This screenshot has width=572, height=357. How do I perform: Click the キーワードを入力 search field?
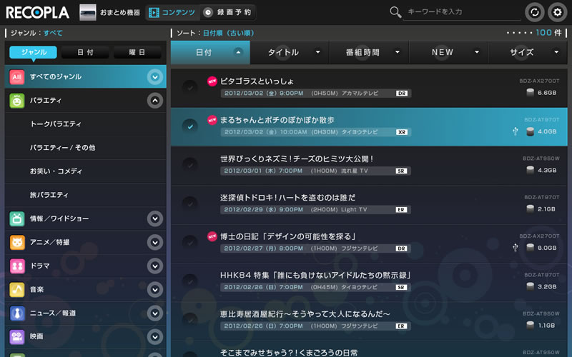tap(462, 12)
